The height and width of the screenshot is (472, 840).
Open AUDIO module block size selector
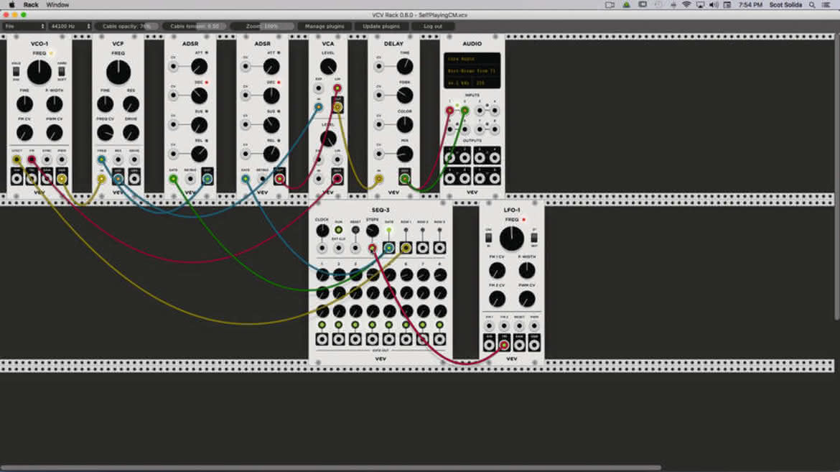[x=485, y=83]
